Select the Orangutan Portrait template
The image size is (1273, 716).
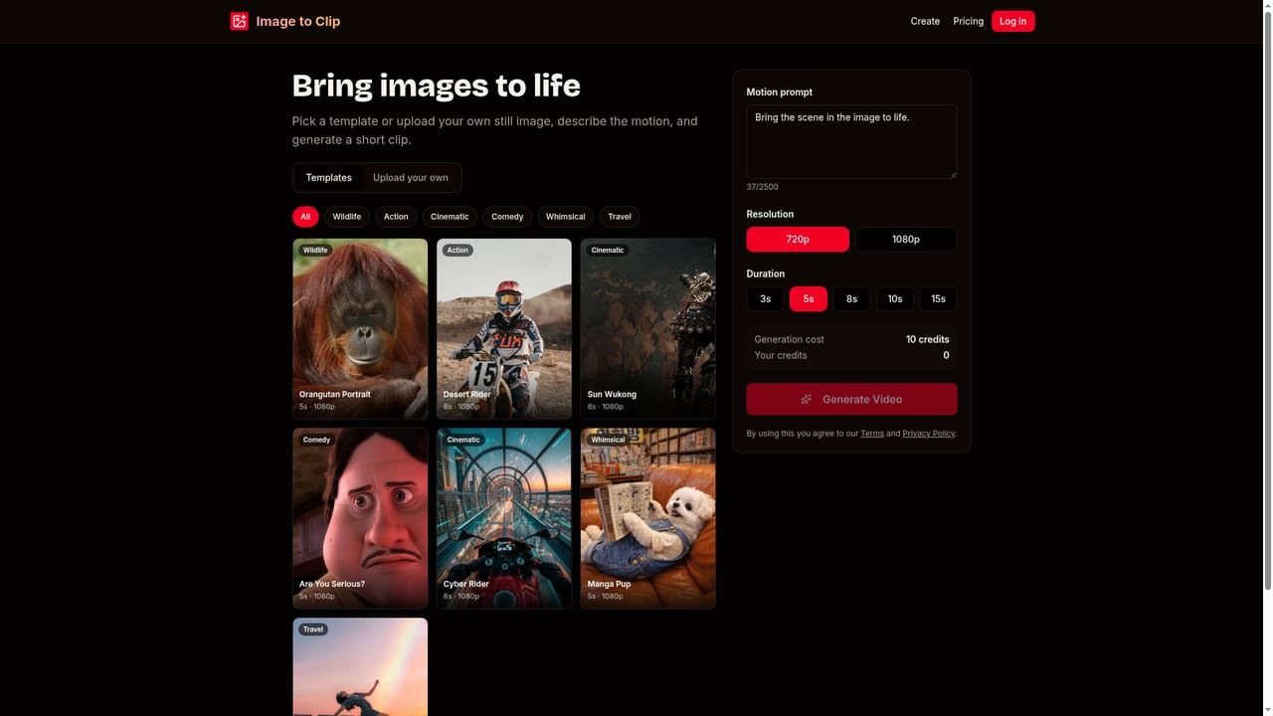pos(360,328)
